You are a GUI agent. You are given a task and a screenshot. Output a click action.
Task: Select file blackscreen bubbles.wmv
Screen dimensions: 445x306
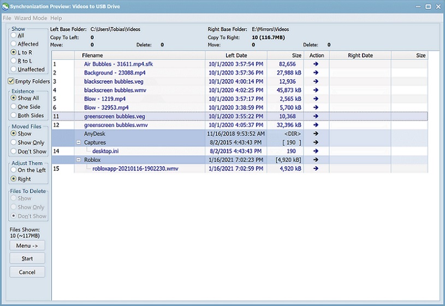click(x=115, y=90)
